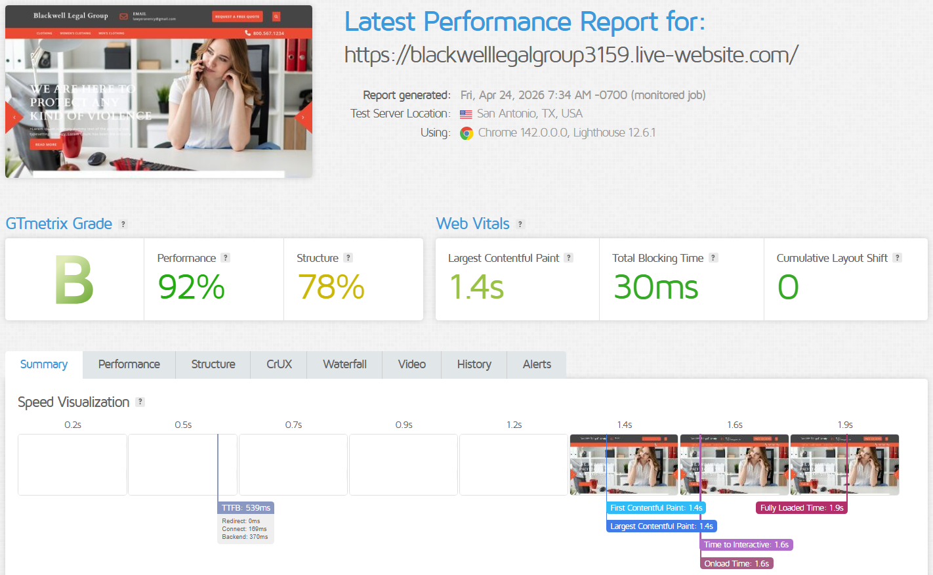Switch to the Performance tab
933x575 pixels.
pyautogui.click(x=129, y=364)
